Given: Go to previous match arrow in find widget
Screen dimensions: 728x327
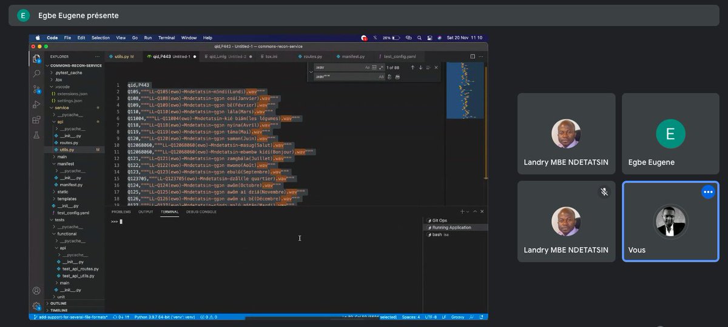Looking at the screenshot, I should 413,68.
